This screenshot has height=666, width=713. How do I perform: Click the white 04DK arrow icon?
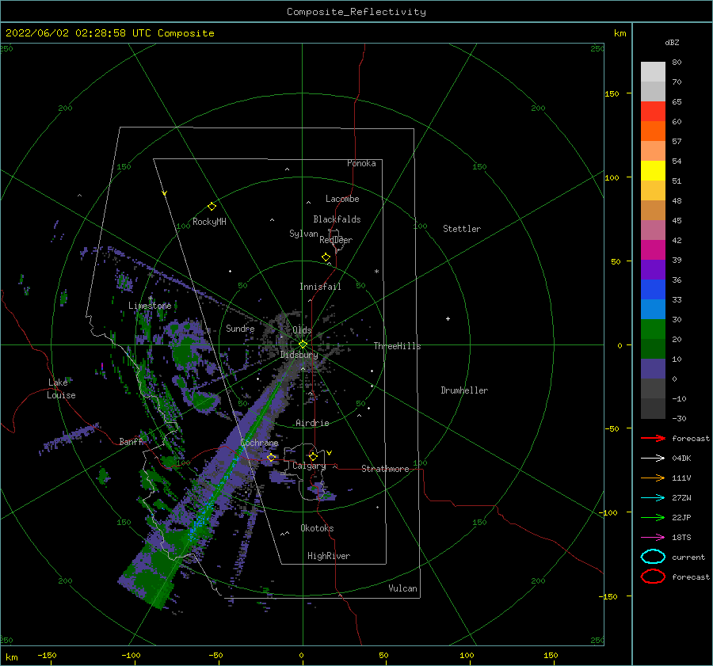653,459
